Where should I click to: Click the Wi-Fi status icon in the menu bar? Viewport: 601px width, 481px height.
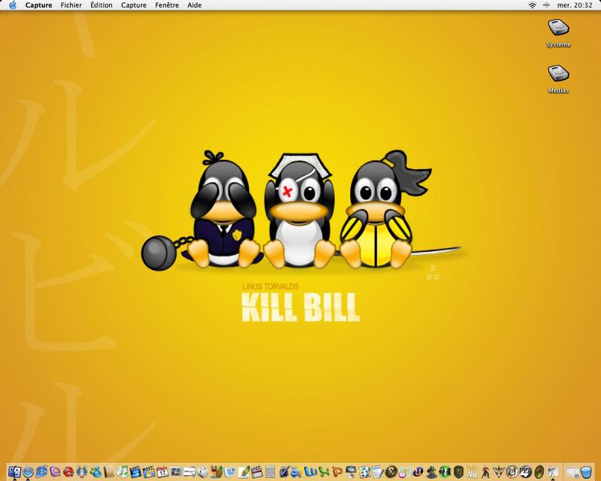(533, 5)
